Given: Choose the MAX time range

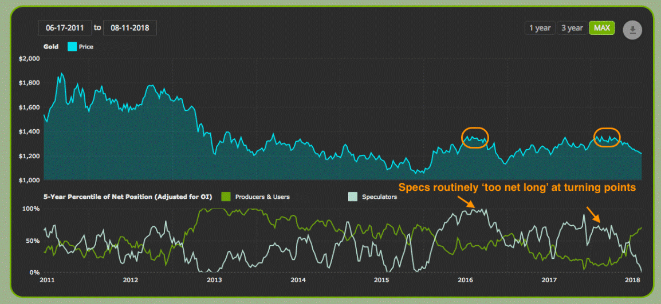Looking at the screenshot, I should tap(601, 28).
